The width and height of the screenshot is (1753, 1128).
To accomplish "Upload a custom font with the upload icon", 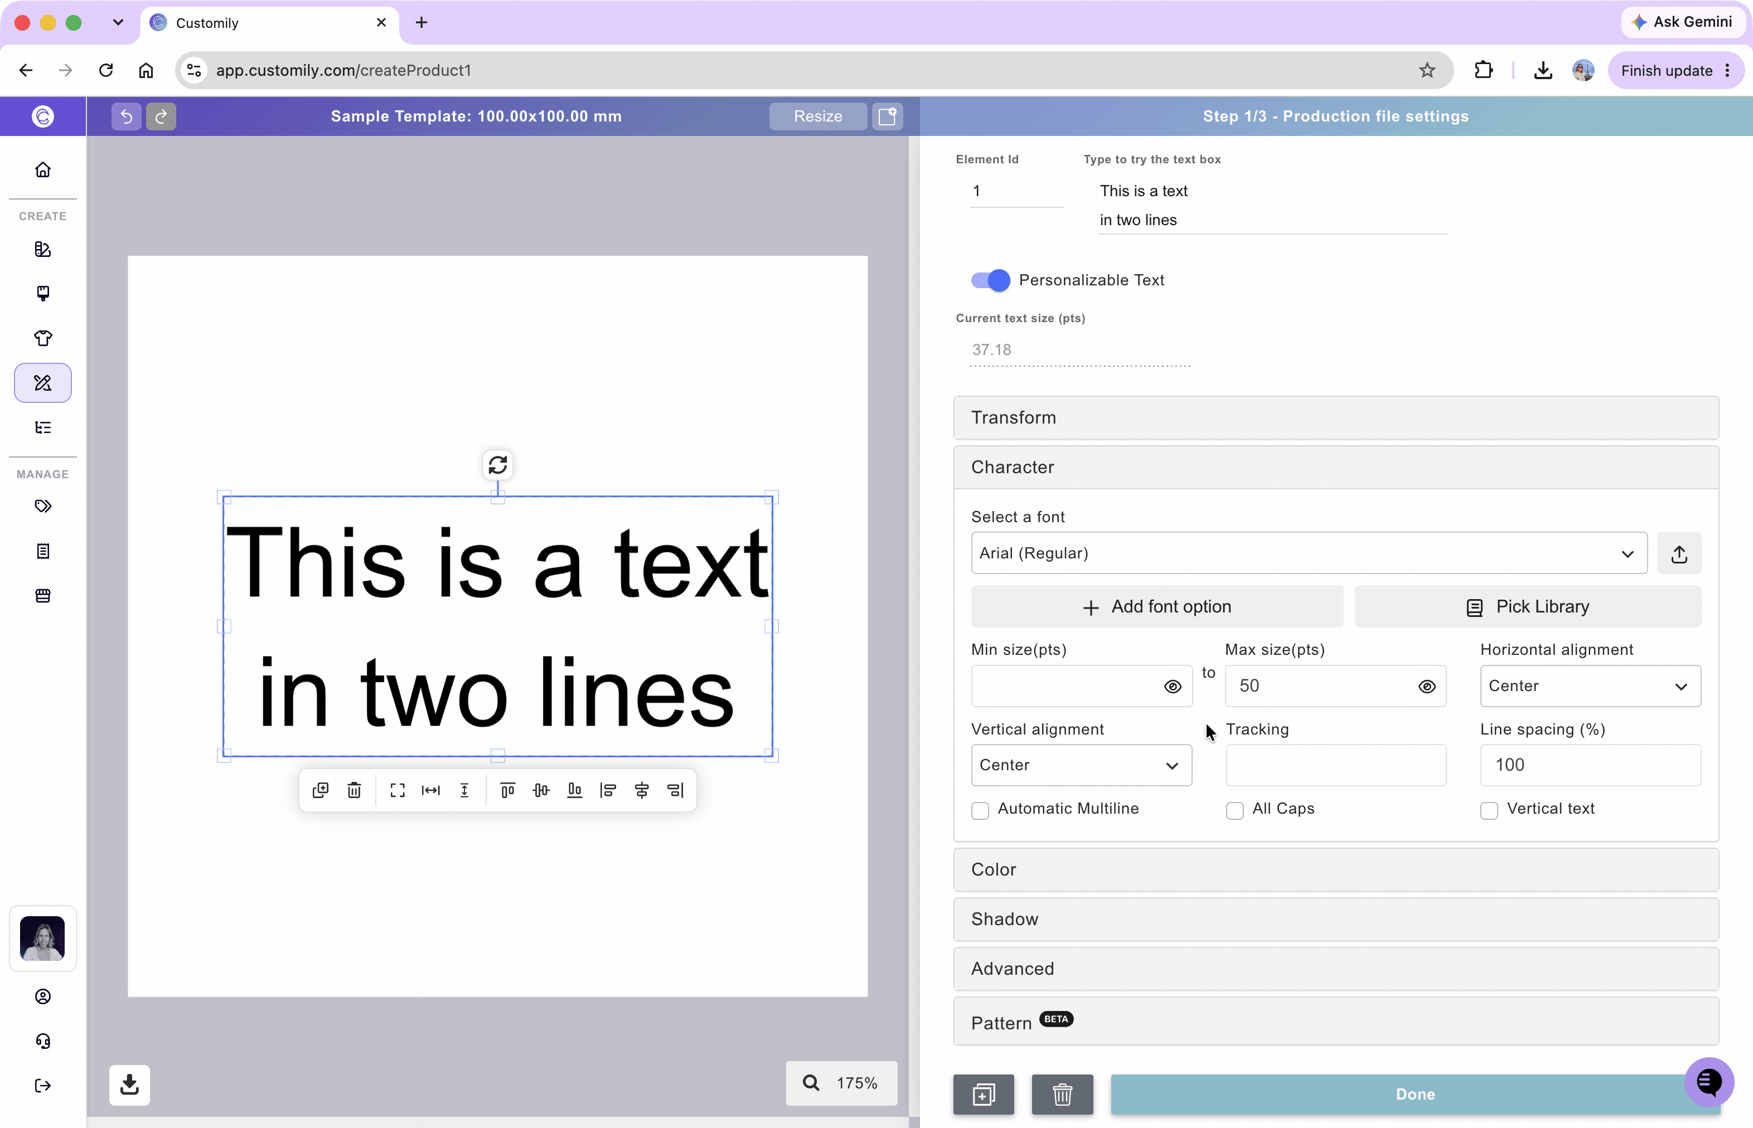I will [1679, 554].
